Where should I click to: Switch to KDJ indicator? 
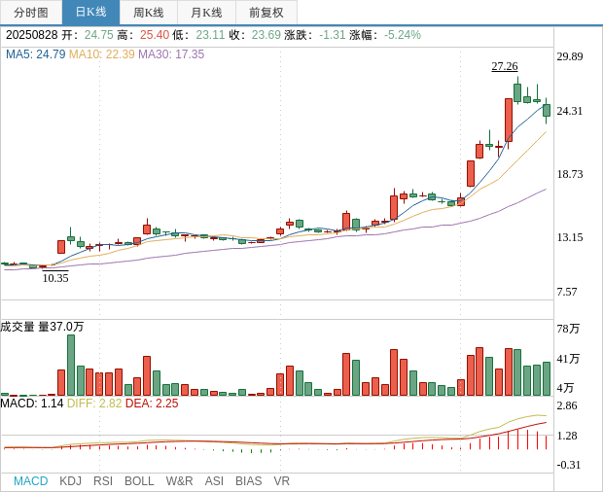pos(70,481)
